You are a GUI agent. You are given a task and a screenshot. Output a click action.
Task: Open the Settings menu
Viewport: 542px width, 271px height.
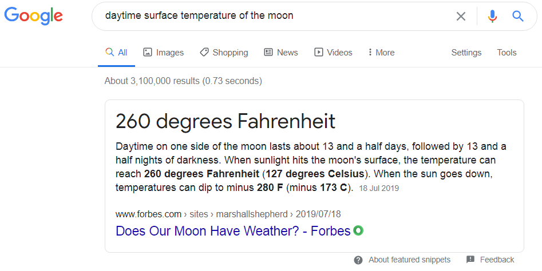tap(466, 53)
